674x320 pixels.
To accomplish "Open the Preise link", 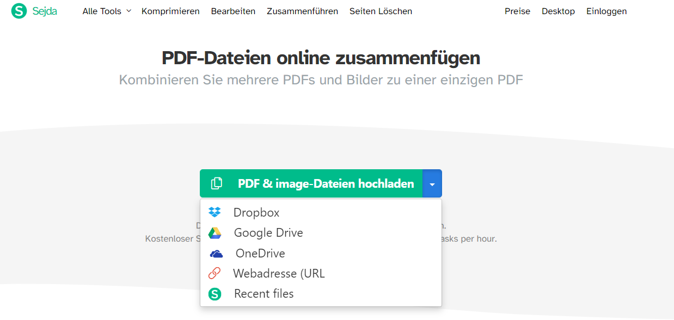I will pyautogui.click(x=517, y=11).
